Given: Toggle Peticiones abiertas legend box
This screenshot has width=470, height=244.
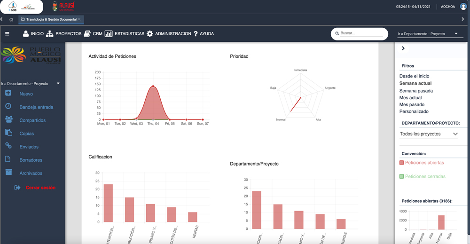Looking at the screenshot, I should click(401, 163).
